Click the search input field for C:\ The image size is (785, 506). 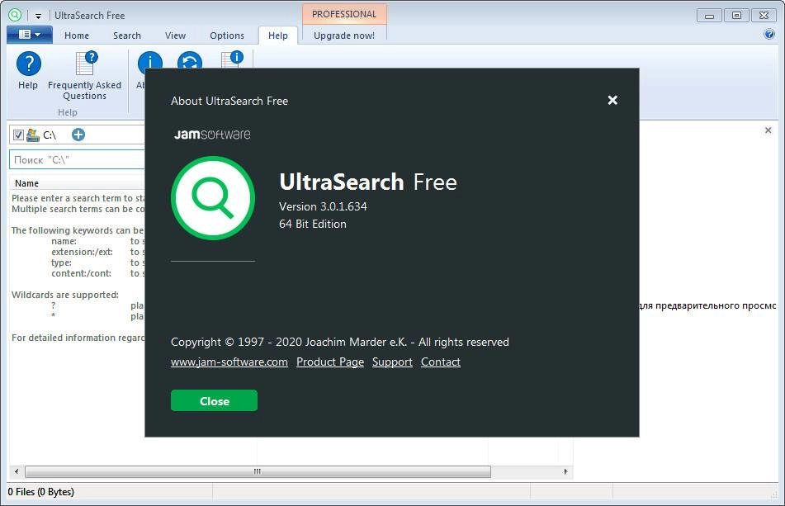click(x=77, y=159)
